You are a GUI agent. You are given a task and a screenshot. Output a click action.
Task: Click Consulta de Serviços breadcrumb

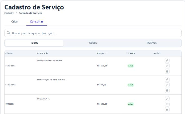coord(30,13)
